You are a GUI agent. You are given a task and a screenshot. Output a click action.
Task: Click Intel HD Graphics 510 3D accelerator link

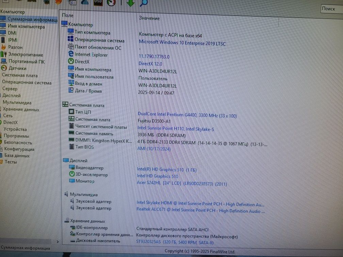(158, 176)
